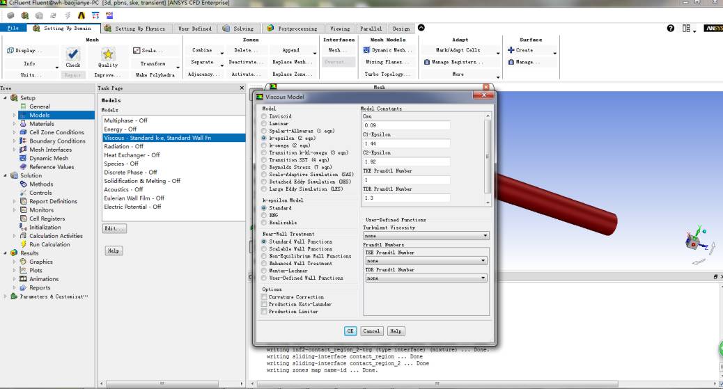Select 'Energy - Off' in Models list
723x389 pixels.
174,129
